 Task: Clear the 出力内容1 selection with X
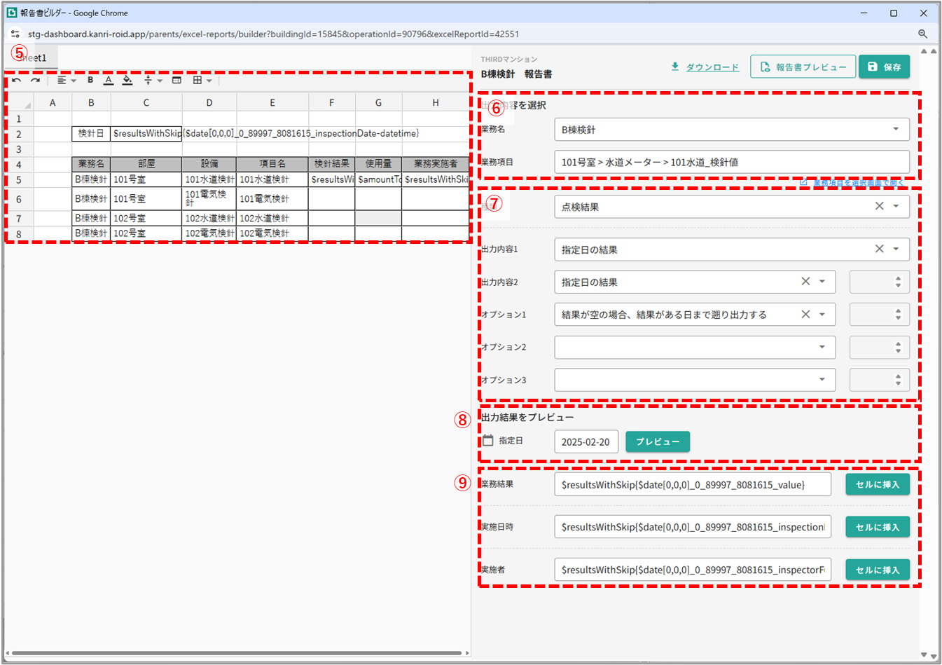tap(879, 249)
